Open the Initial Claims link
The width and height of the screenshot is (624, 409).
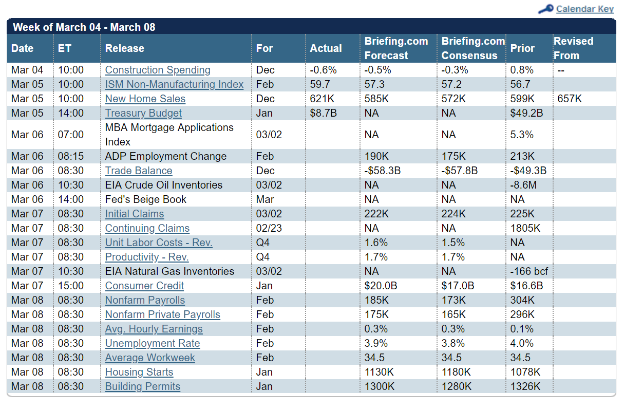[135, 214]
